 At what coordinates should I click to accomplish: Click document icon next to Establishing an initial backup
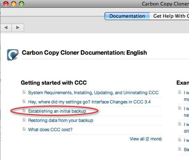pos(24,110)
